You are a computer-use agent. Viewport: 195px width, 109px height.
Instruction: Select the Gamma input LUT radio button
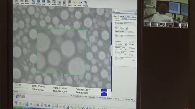click(130, 48)
